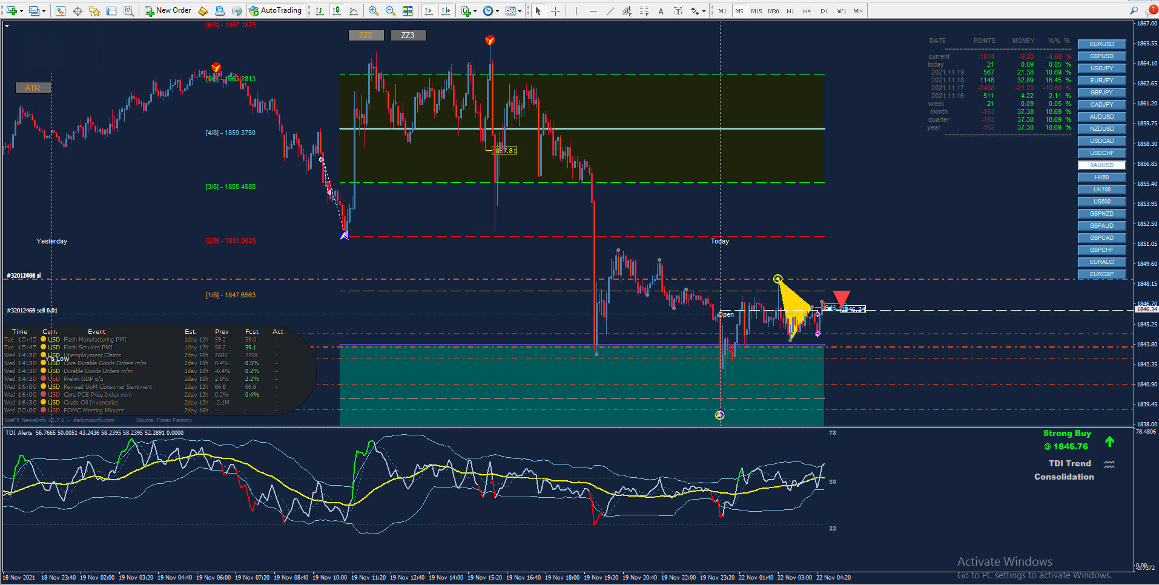Open the Terminal panel icon
The width and height of the screenshot is (1159, 585).
point(111,11)
